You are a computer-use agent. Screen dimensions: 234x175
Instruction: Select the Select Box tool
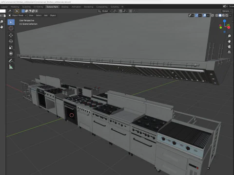pos(11,22)
